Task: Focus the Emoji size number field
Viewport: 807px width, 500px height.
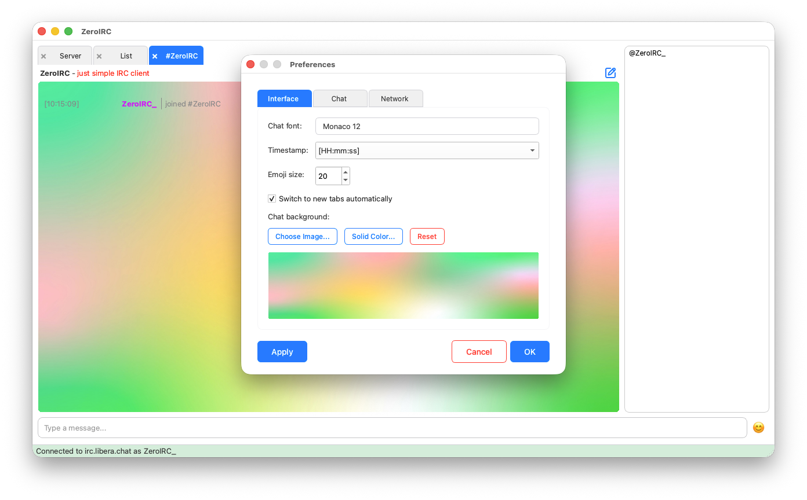Action: tap(329, 176)
